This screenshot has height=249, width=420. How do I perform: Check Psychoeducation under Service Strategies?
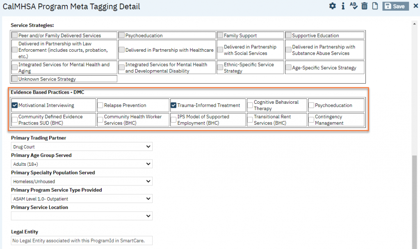click(x=121, y=35)
